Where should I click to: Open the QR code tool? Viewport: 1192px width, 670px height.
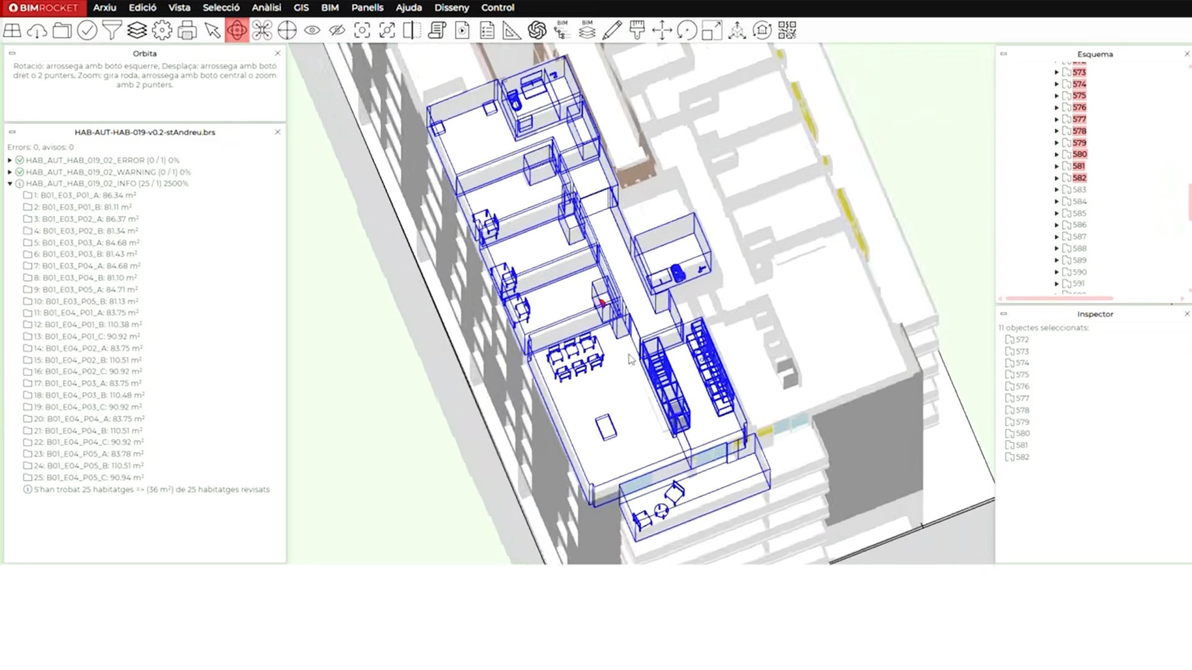pos(787,30)
